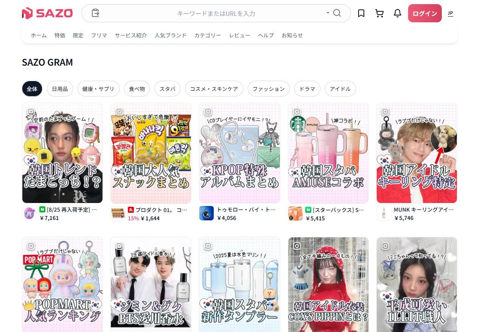This screenshot has height=332, width=480.
Task: Open the [スターバックス] product link
Action: click(x=335, y=209)
